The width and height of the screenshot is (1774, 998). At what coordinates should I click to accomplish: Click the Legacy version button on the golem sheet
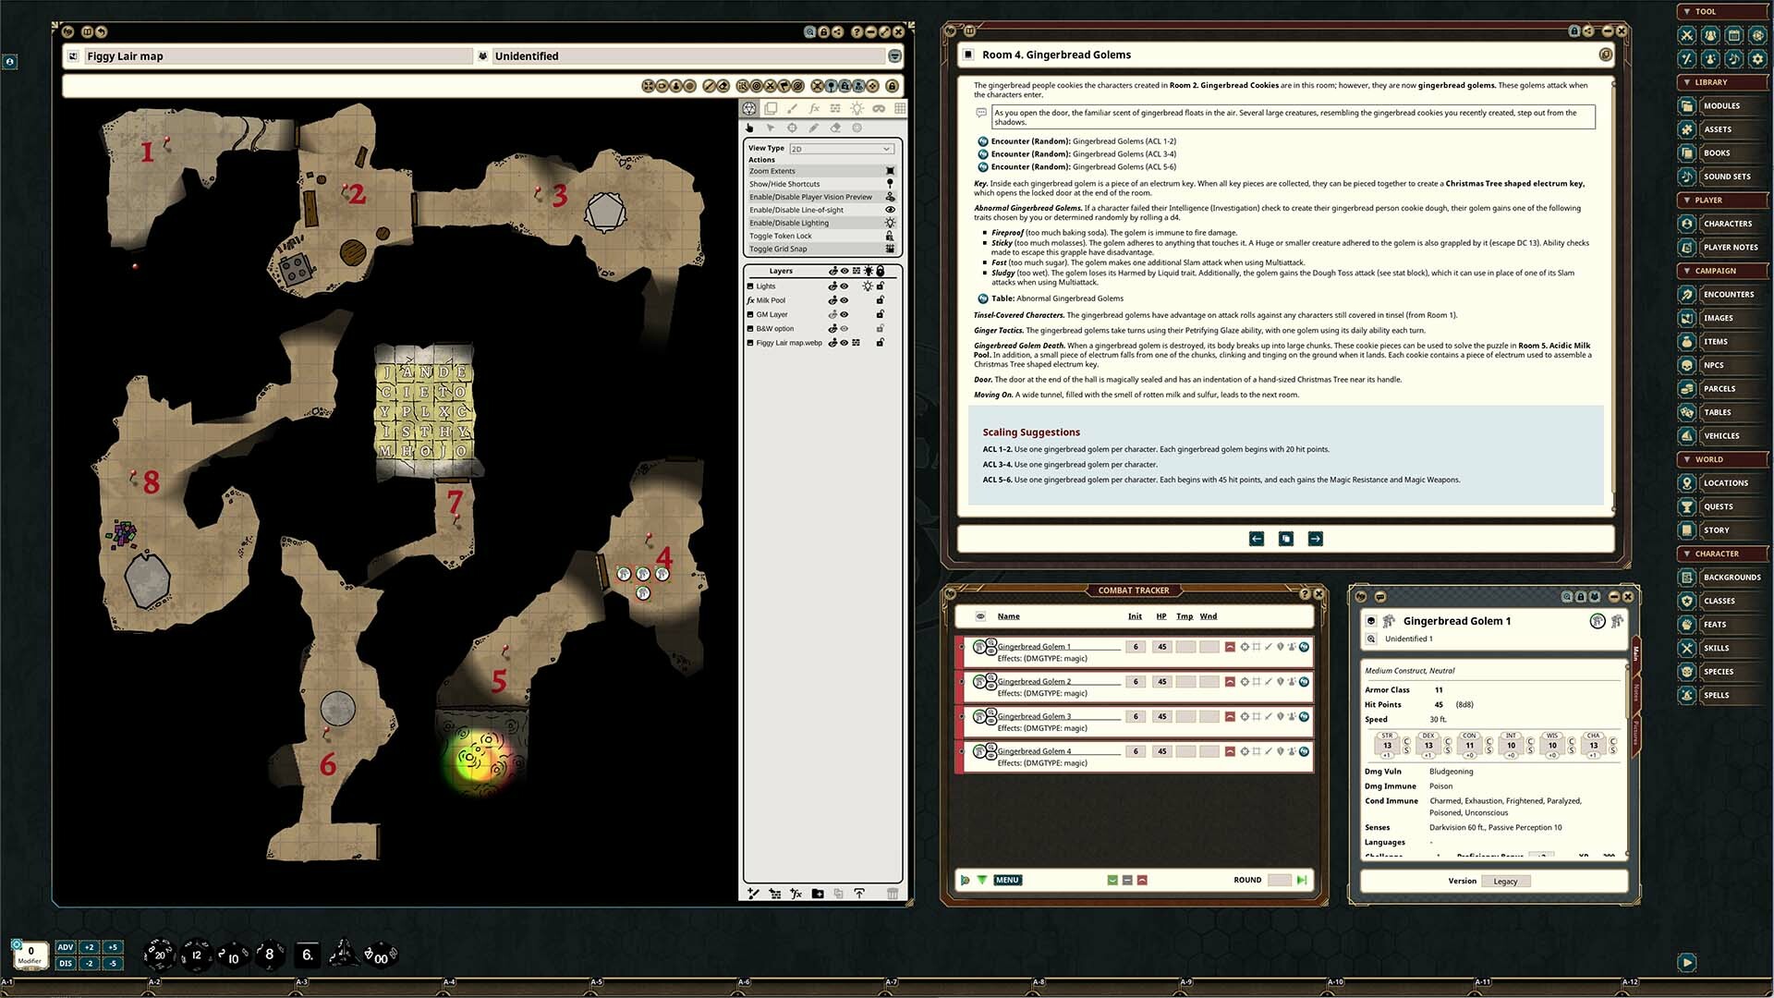pyautogui.click(x=1506, y=881)
